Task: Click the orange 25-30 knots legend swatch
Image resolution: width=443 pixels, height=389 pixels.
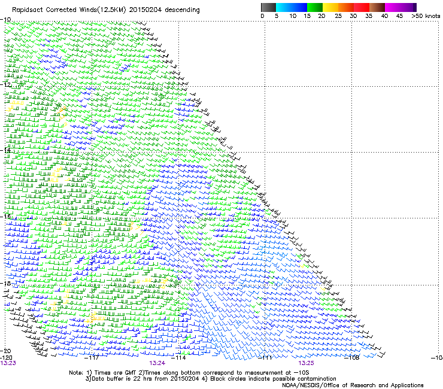Action: point(346,7)
